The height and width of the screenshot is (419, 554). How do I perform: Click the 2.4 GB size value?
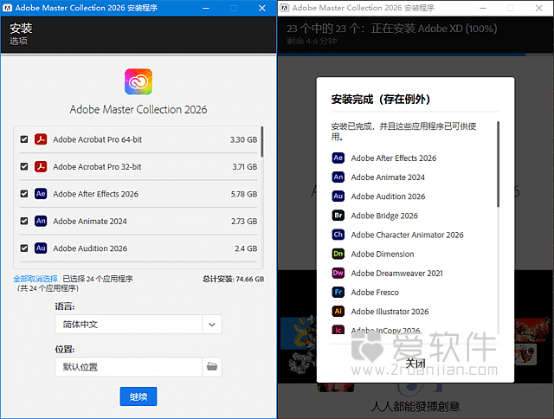click(x=246, y=248)
